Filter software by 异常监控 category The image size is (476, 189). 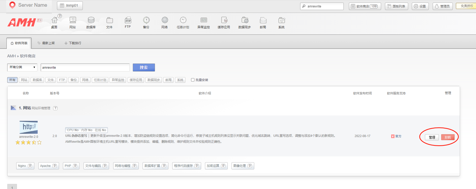point(118,80)
